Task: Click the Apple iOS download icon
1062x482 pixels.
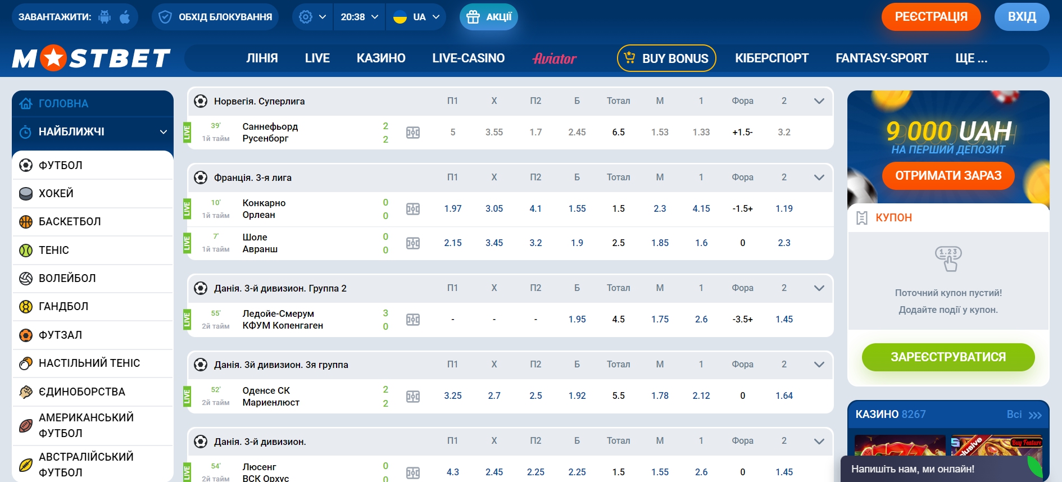Action: pyautogui.click(x=125, y=17)
